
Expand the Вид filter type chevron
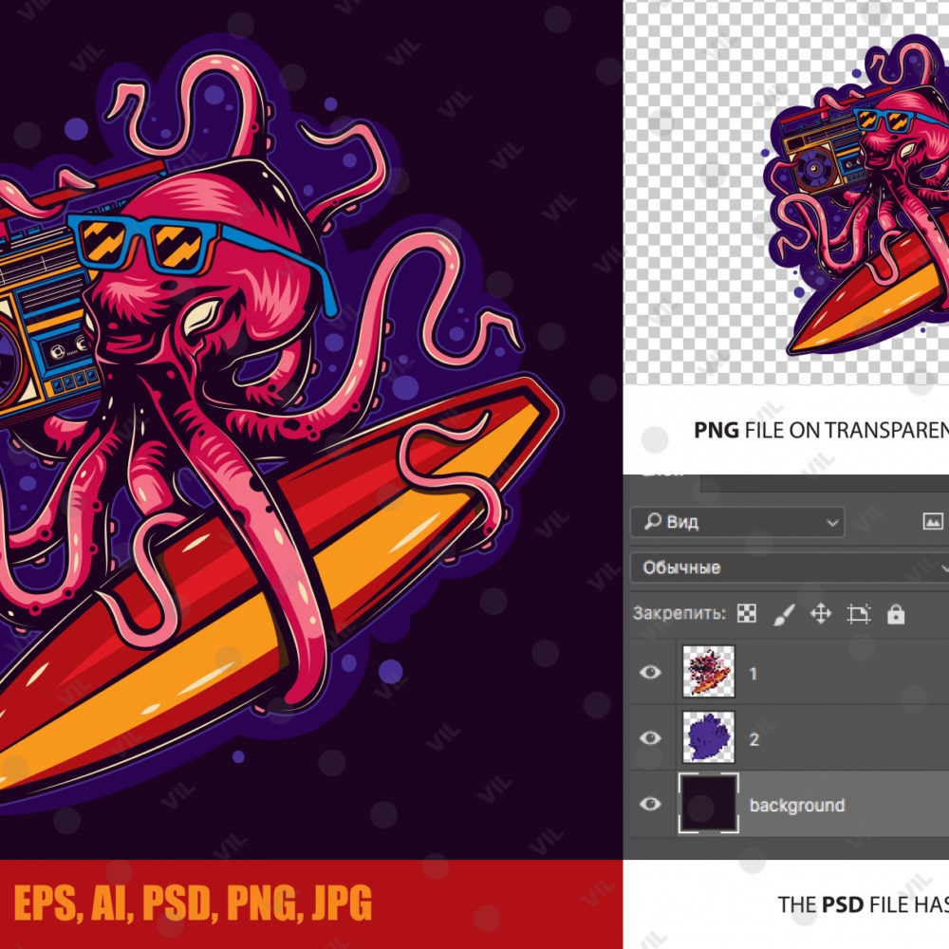point(833,523)
